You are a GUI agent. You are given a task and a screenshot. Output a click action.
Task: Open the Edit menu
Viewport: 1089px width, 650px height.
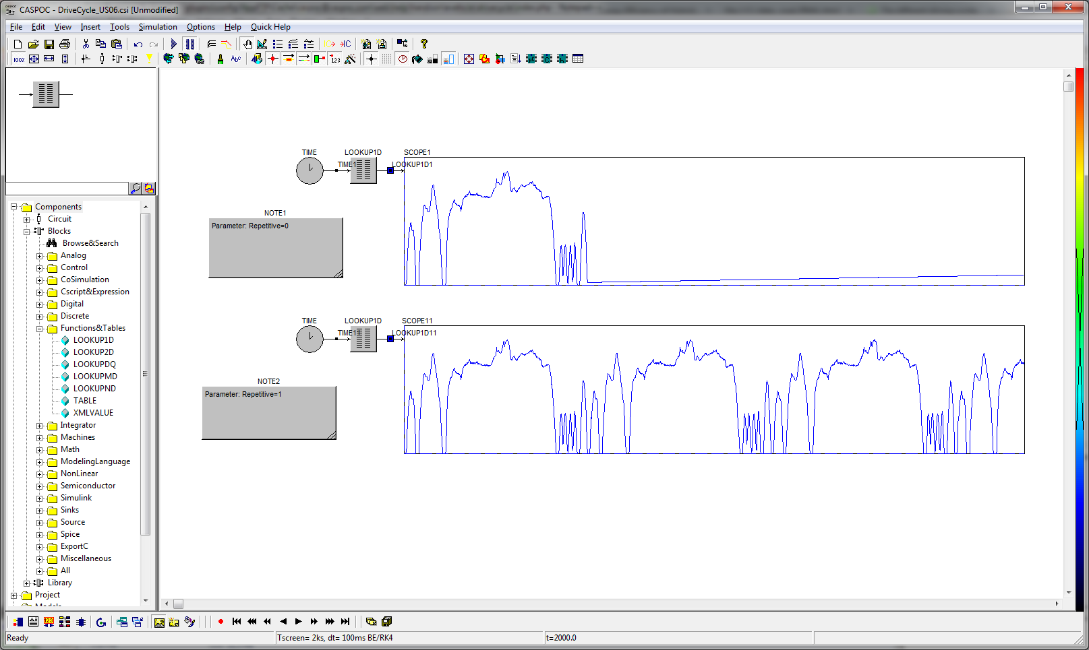tap(38, 27)
